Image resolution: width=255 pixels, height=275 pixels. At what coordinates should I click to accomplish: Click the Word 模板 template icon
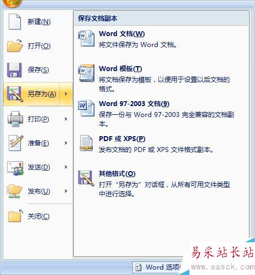[x=86, y=73]
